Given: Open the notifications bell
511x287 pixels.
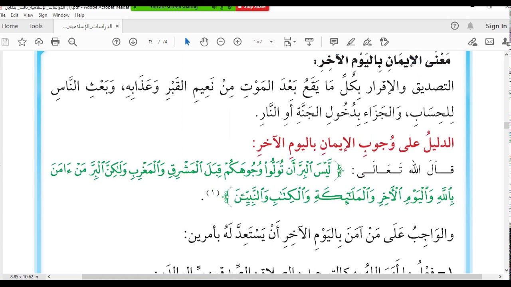Looking at the screenshot, I should 471,26.
